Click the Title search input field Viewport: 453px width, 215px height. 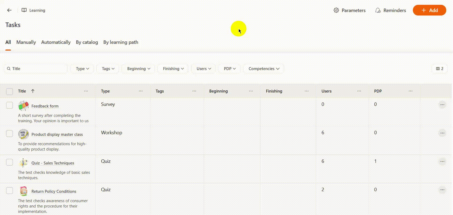coord(37,69)
